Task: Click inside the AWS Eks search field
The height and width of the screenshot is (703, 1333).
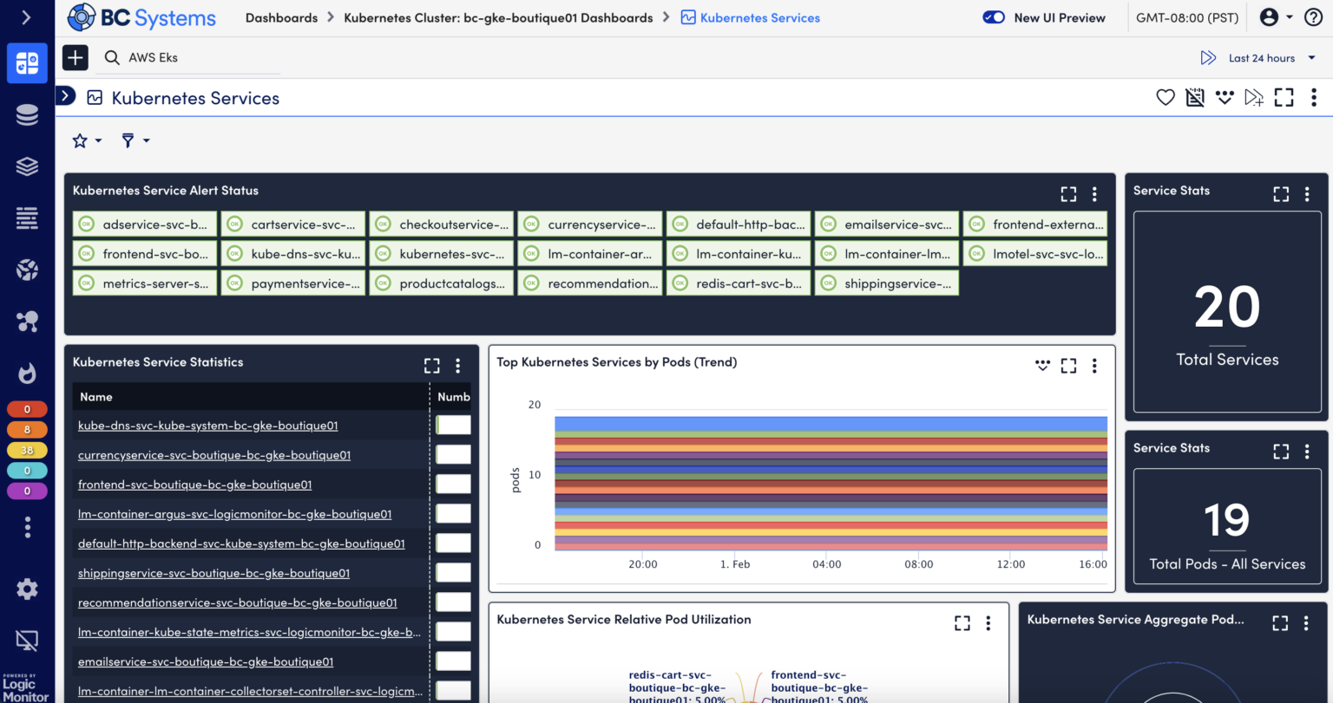Action: coord(191,57)
